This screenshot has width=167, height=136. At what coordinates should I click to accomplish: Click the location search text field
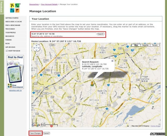click(x=64, y=34)
